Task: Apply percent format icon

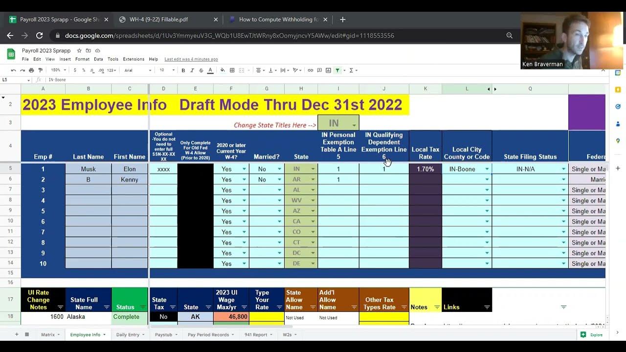Action: coord(84,70)
